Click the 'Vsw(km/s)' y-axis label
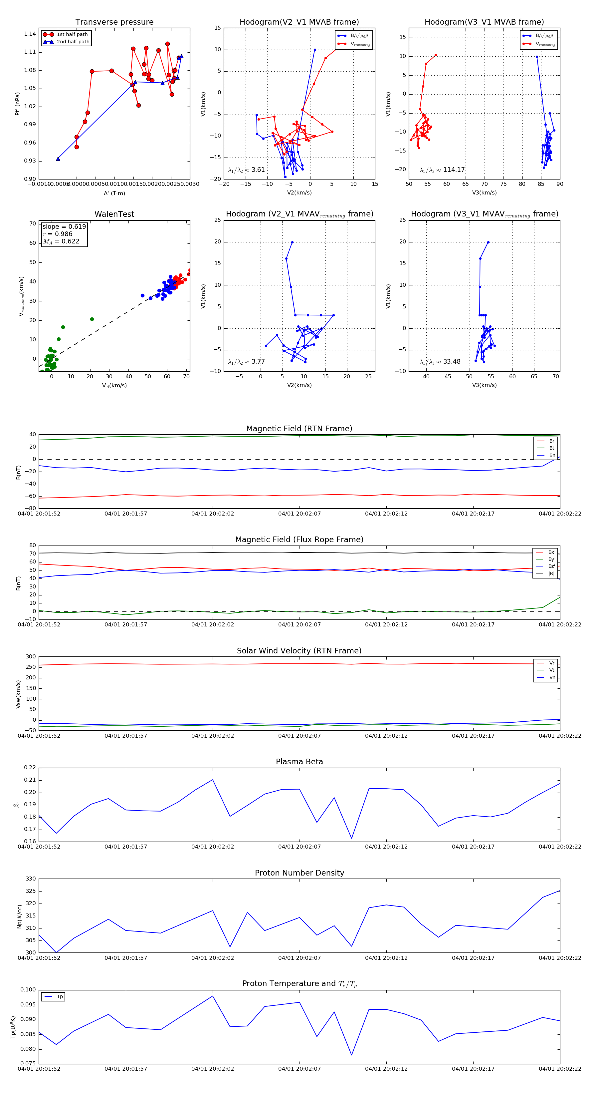599x1099 pixels. coord(18,694)
